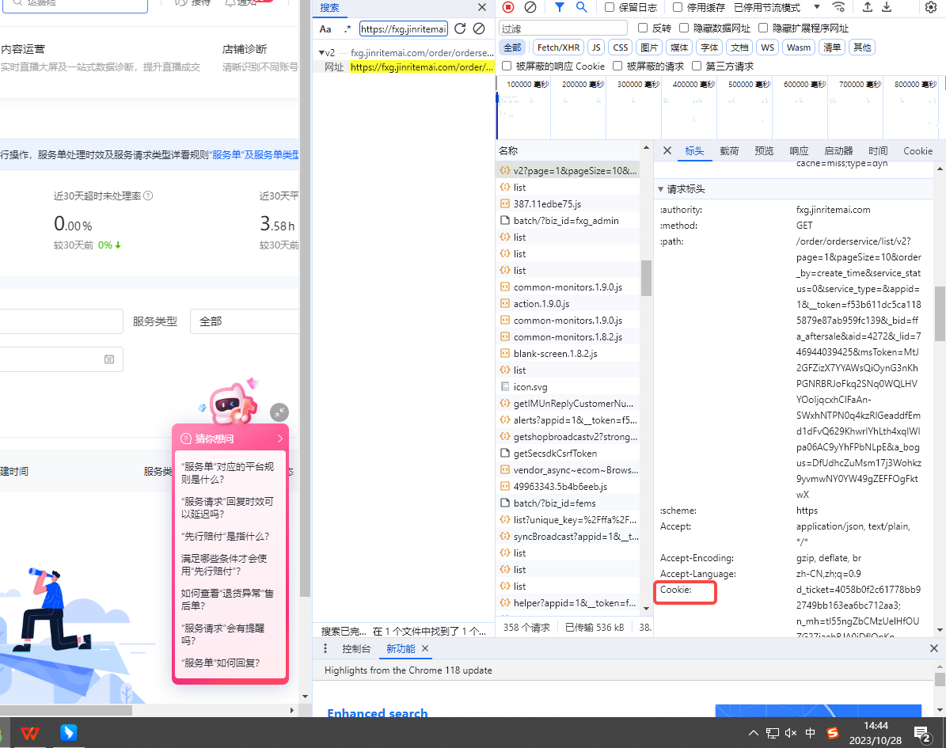Open "服务单"如何回复? suggested question
This screenshot has width=946, height=748.
[221, 663]
